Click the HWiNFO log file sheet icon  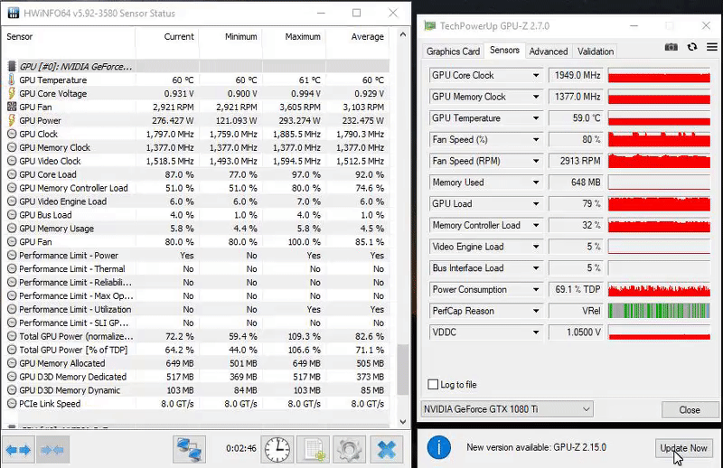[x=313, y=449]
